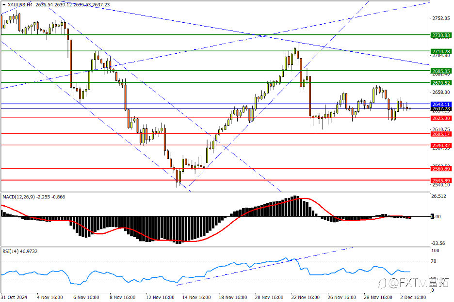Select the 2670.52 green price label
The width and height of the screenshot is (454, 302).
(x=441, y=83)
